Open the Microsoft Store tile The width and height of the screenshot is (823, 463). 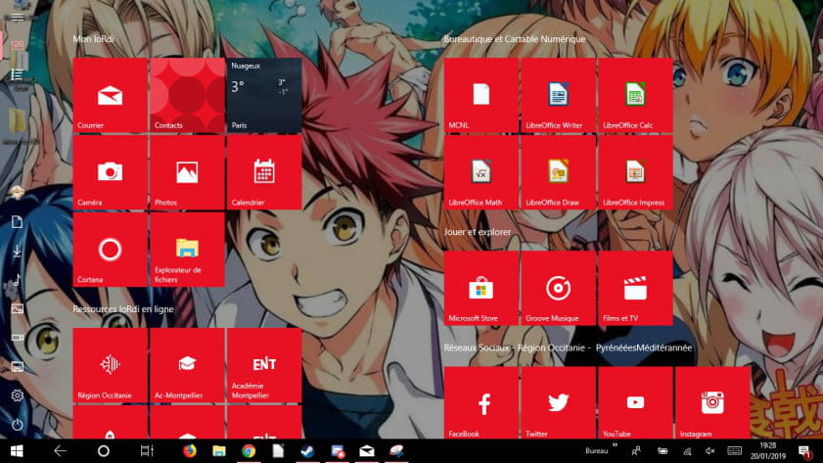click(480, 288)
